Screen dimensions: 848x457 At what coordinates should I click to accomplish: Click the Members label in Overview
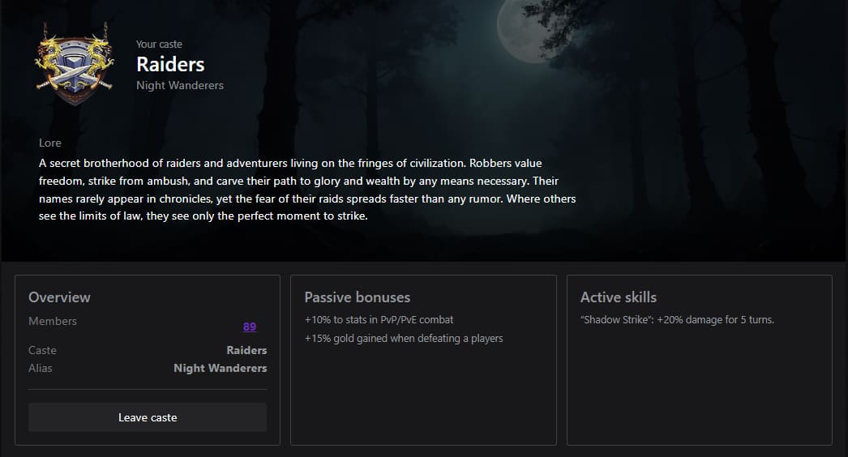point(53,321)
